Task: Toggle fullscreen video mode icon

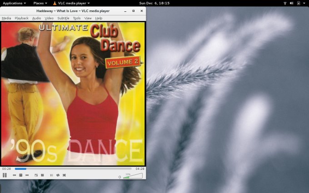Action: (x=36, y=175)
